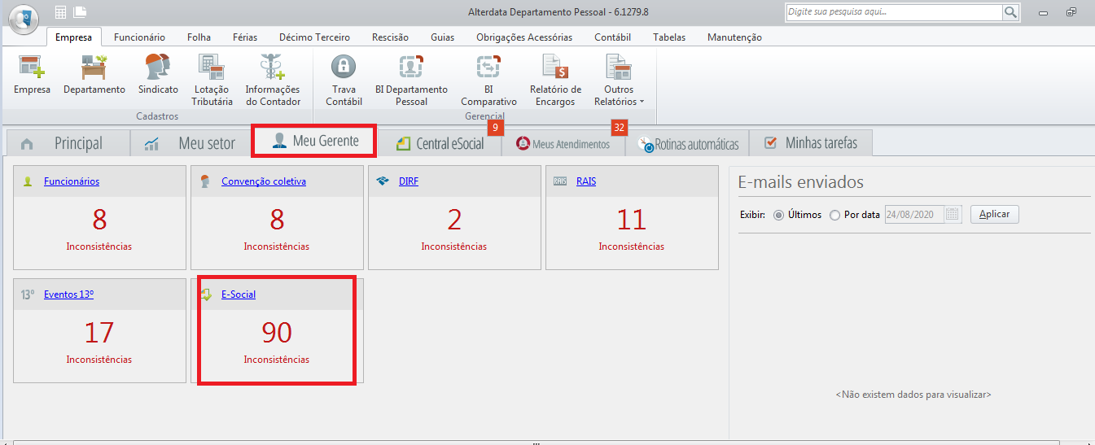Open the Rescisão ribbon tab

(390, 37)
